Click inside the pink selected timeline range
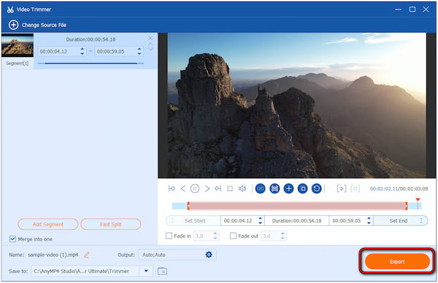Screen dimensions: 438x283 point(297,205)
